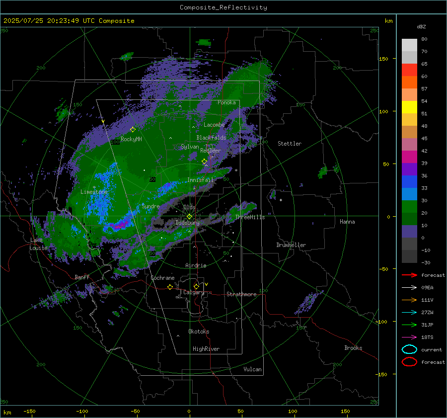Pick the green 31JP arrow legend entry

409,325
